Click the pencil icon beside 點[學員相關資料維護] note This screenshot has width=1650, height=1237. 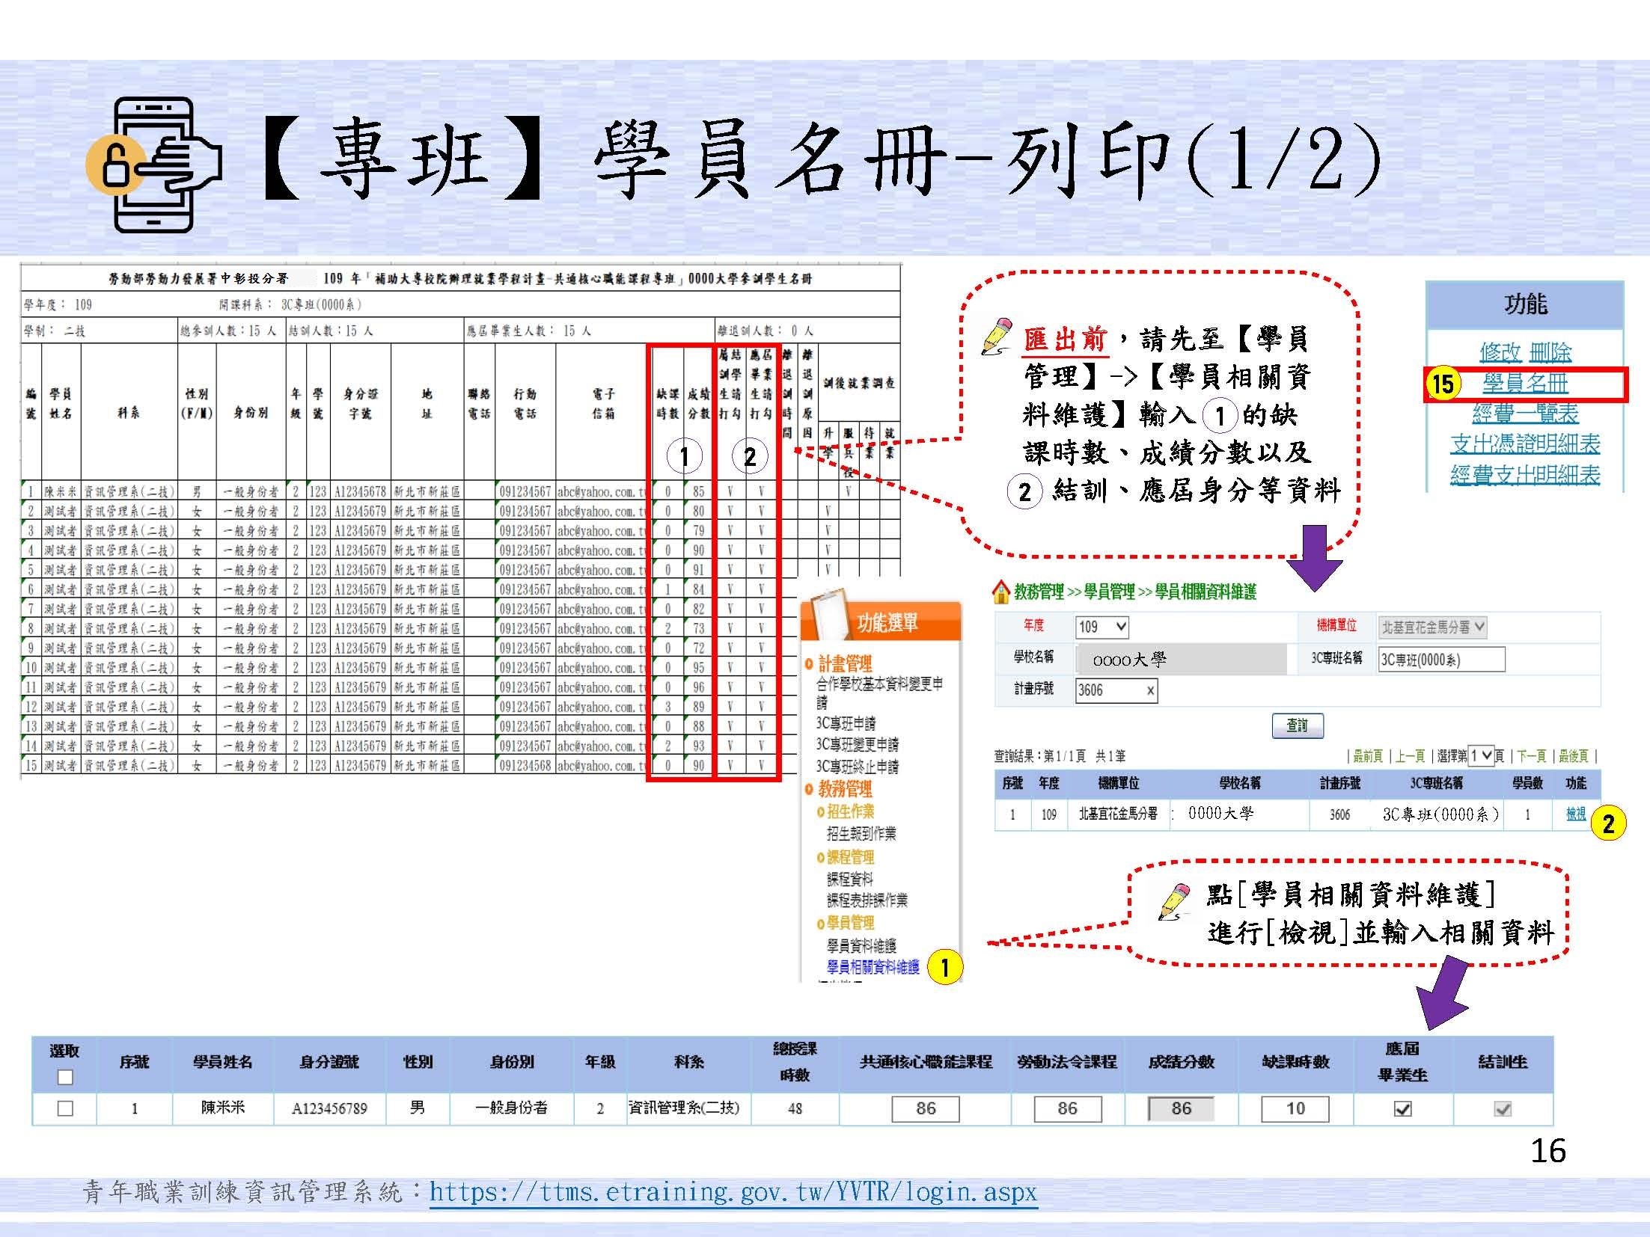coord(1175,901)
